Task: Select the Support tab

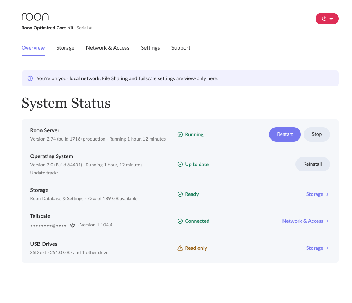Action: coord(181,48)
